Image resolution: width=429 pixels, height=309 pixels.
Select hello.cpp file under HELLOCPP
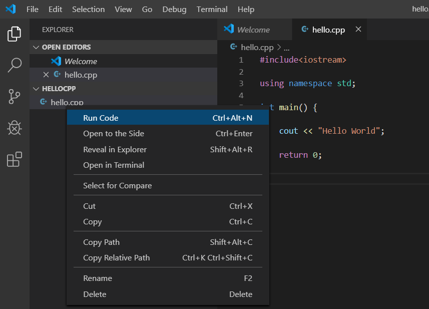coord(123,102)
